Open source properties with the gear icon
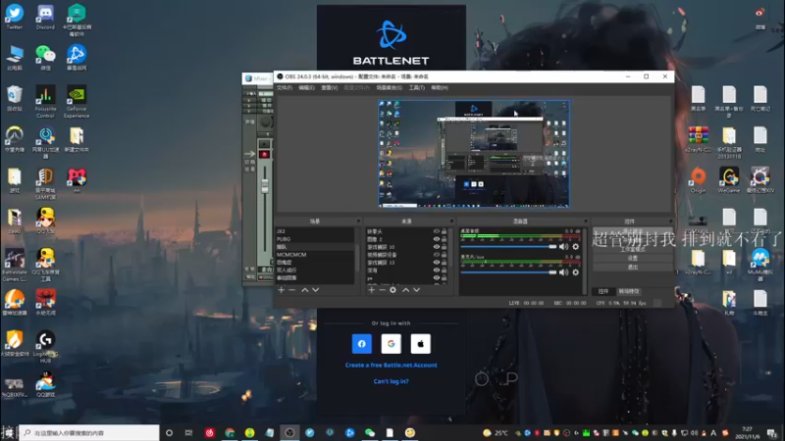The height and width of the screenshot is (441, 785). (393, 290)
